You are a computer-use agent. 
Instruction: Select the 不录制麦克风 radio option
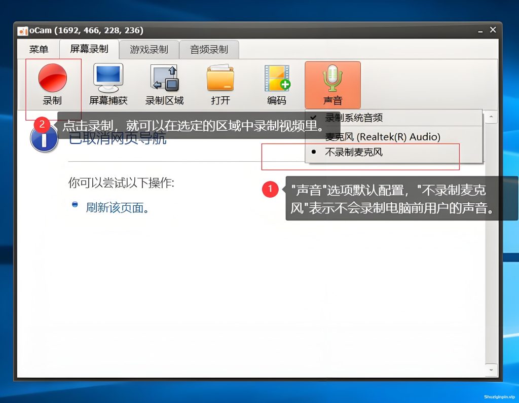coord(393,152)
